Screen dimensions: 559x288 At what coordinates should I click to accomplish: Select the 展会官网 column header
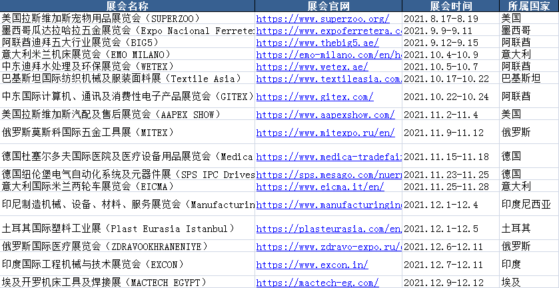pos(328,6)
